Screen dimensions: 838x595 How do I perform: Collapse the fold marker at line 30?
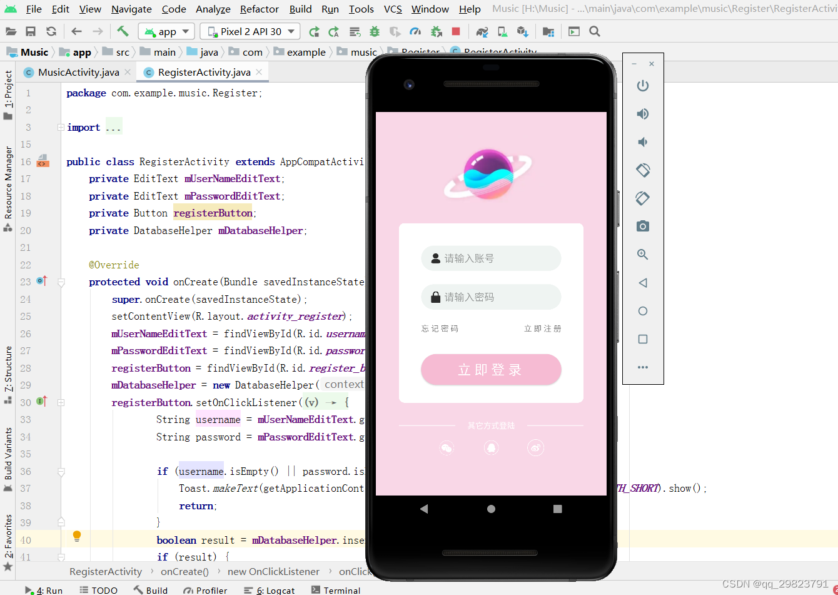tap(61, 402)
